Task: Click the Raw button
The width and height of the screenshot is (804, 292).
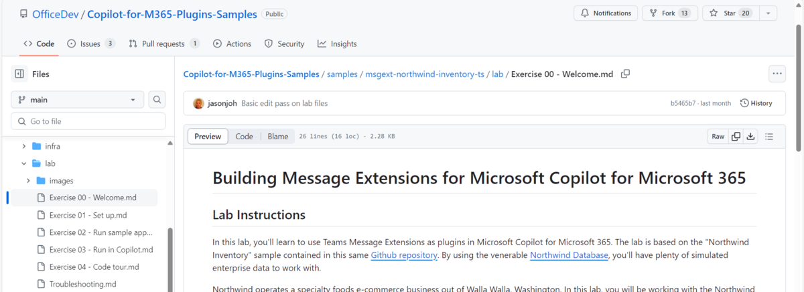Action: (718, 136)
